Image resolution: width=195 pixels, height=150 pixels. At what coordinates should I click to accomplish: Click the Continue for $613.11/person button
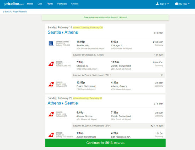[x=105, y=143]
